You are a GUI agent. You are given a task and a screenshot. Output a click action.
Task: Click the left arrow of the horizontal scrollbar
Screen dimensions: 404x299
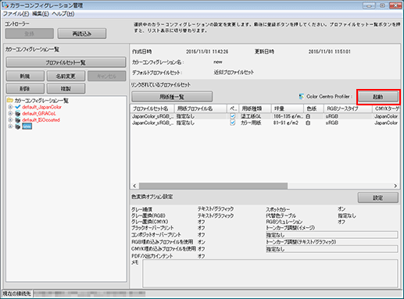(134, 186)
